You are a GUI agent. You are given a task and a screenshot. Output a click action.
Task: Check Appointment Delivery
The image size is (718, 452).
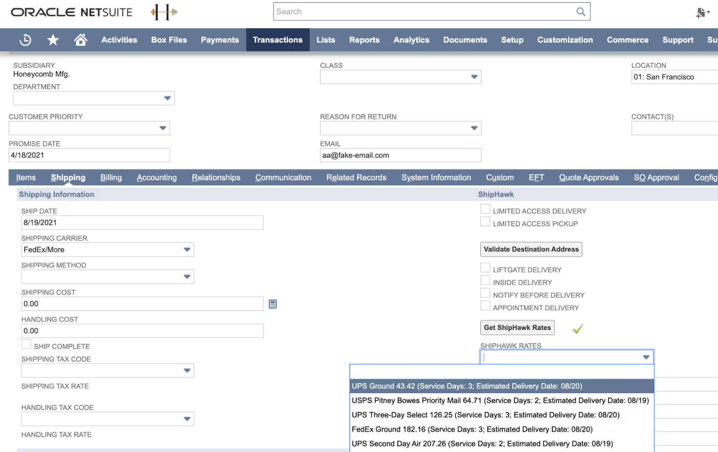pyautogui.click(x=485, y=306)
